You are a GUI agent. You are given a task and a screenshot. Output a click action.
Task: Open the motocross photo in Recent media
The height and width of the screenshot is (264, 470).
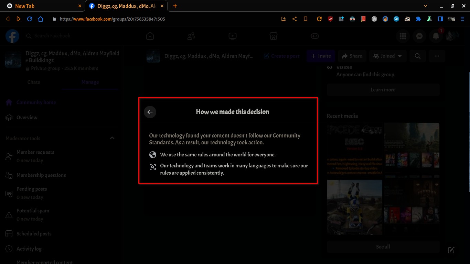coord(354,207)
